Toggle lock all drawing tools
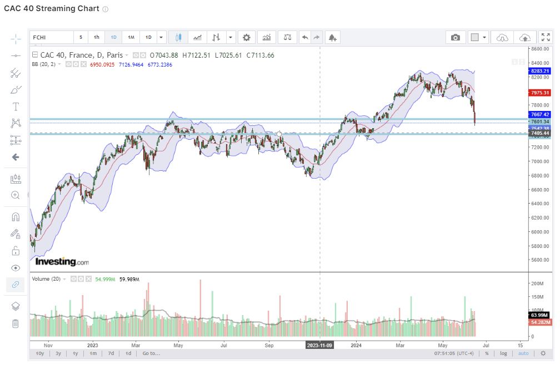This screenshot has height=365, width=560. tap(16, 251)
